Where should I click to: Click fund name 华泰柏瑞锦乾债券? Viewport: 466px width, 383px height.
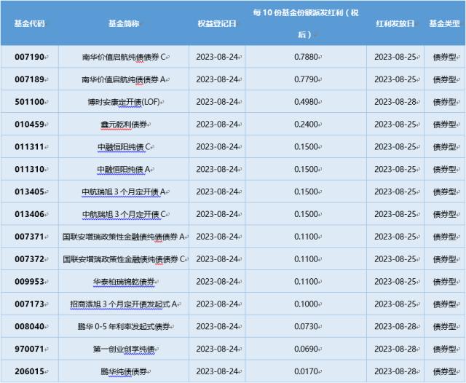coord(124,282)
